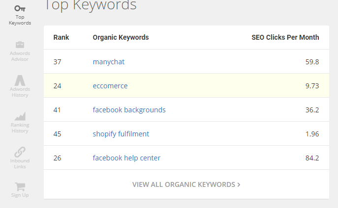
Task: Select the Sign Up sidebar label
Action: tap(20, 195)
